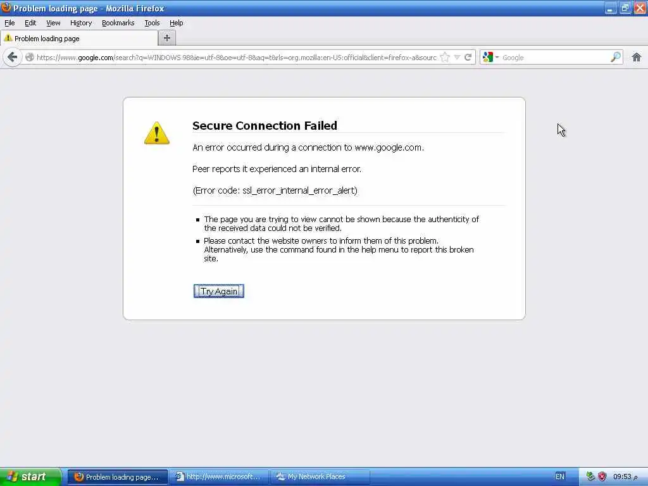The width and height of the screenshot is (648, 486).
Task: Click the EN language indicator
Action: coord(560,477)
